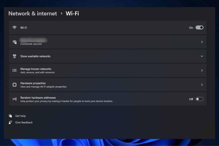The height and width of the screenshot is (146, 219).
Task: Click the Manage known networks label
Action: pyautogui.click(x=36, y=69)
